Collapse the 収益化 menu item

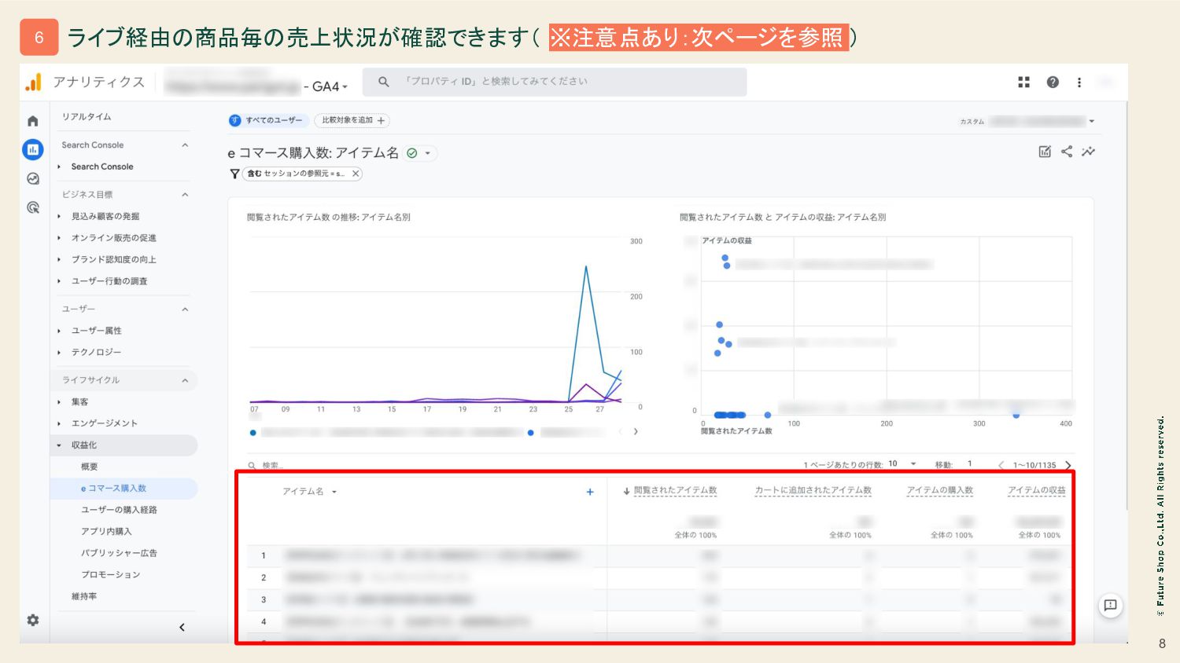click(x=59, y=445)
